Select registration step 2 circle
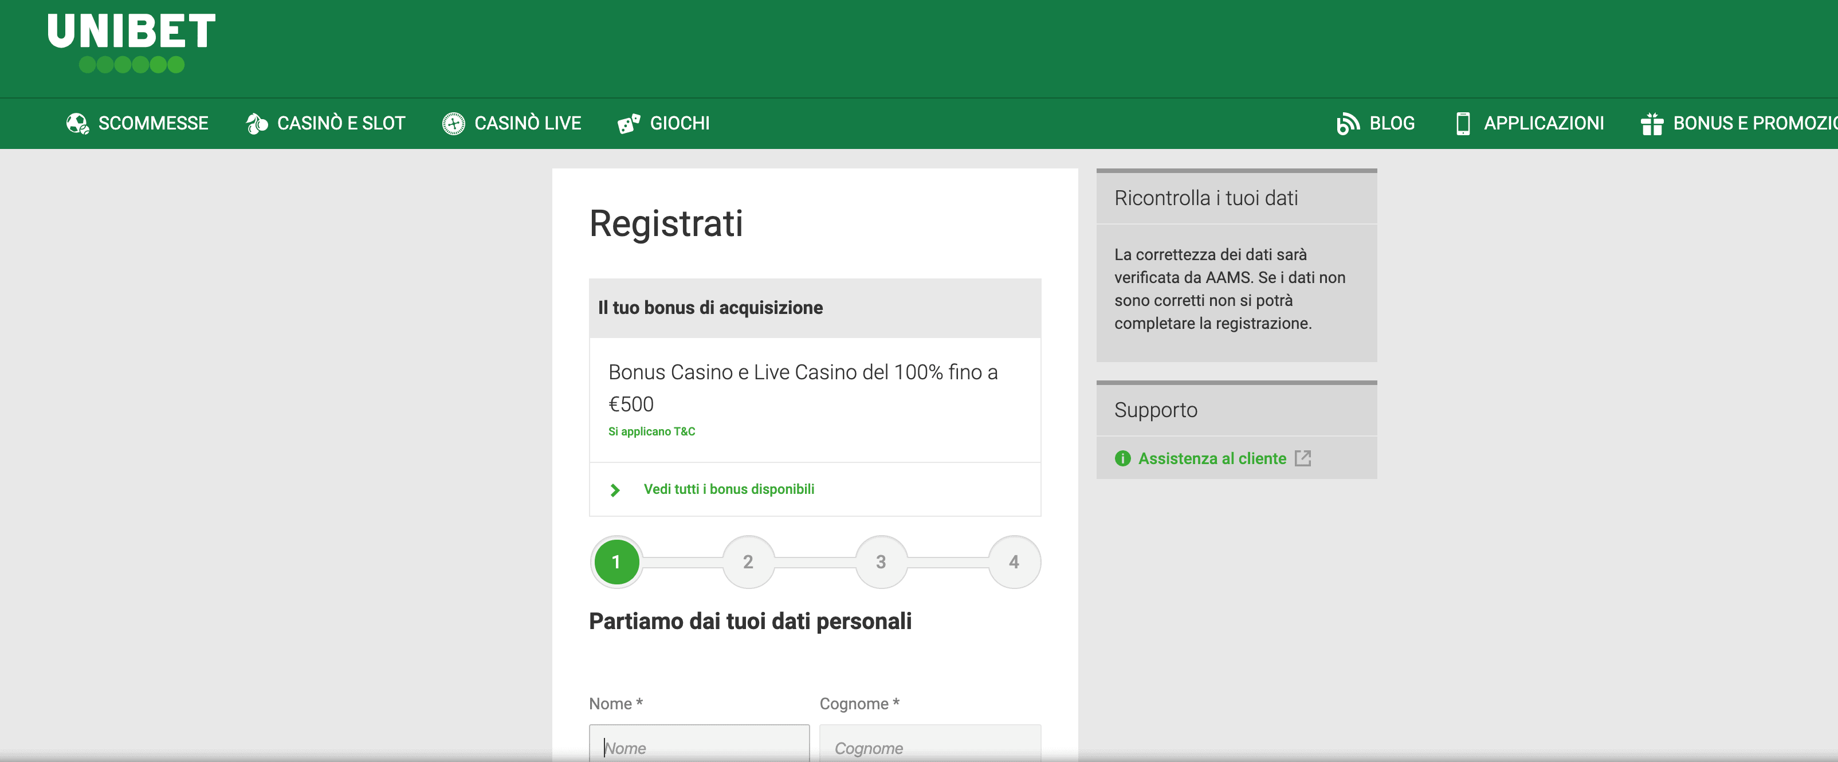The image size is (1838, 762). pos(748,562)
